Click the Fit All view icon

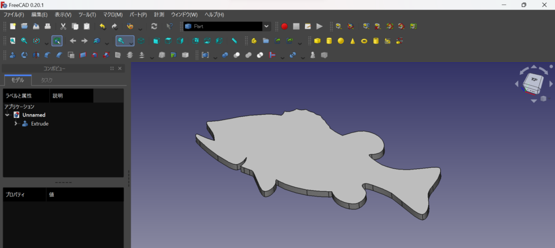tap(13, 41)
